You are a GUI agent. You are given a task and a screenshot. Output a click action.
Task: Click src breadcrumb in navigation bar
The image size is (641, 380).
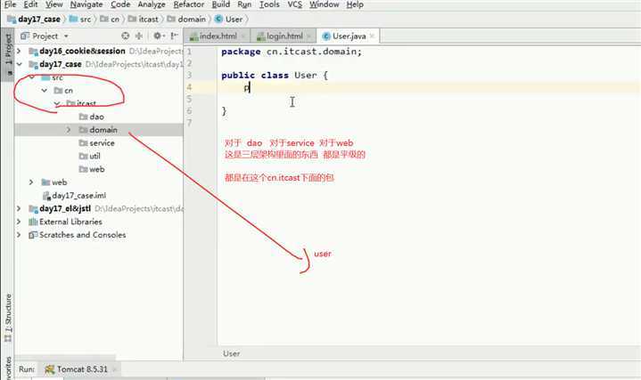[80, 20]
